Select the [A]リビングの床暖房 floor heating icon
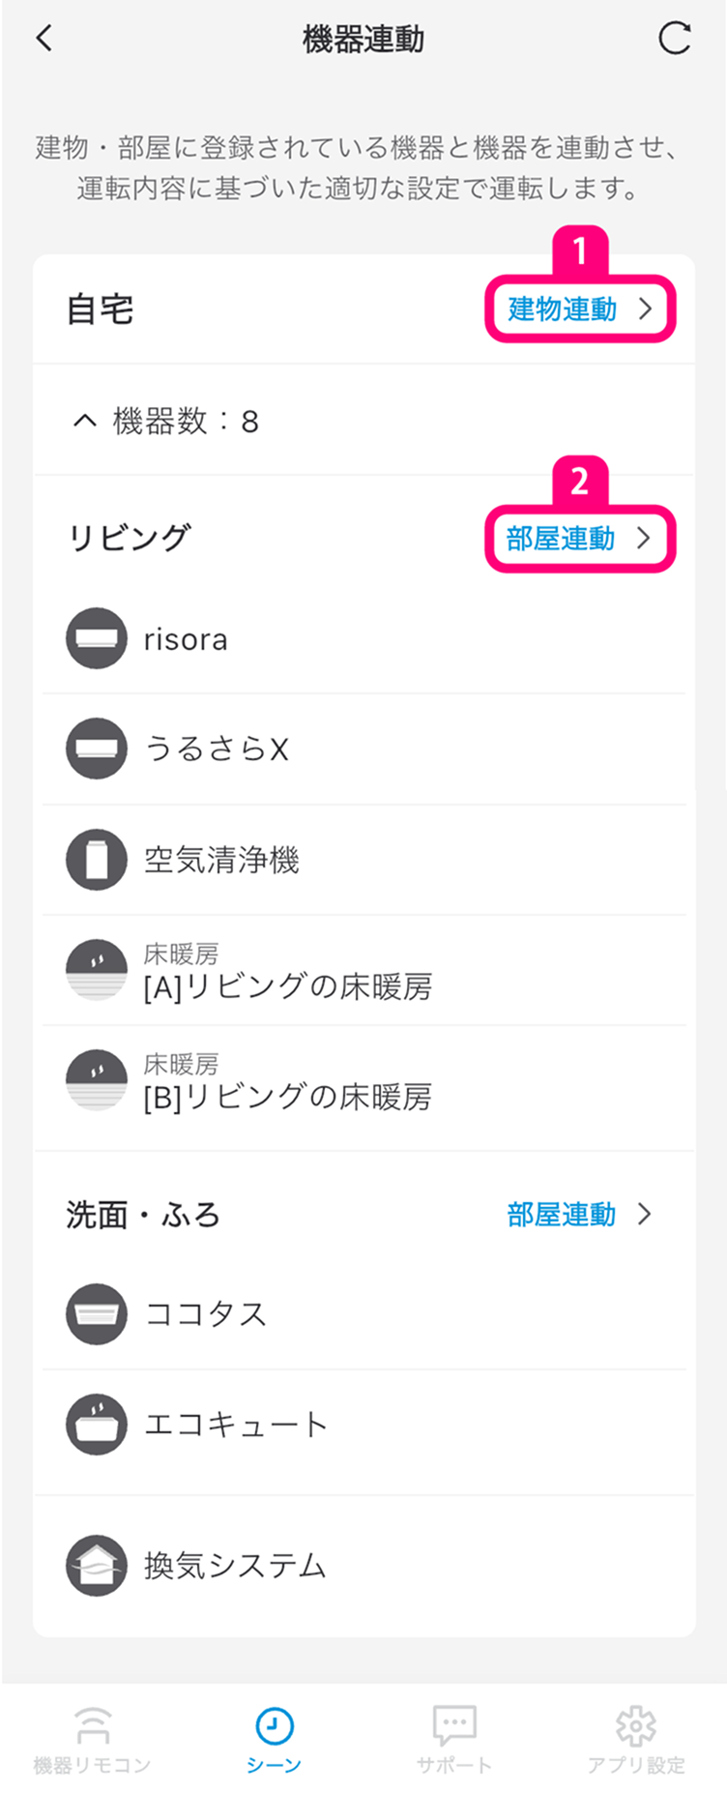This screenshot has height=1793, width=727. pyautogui.click(x=97, y=970)
